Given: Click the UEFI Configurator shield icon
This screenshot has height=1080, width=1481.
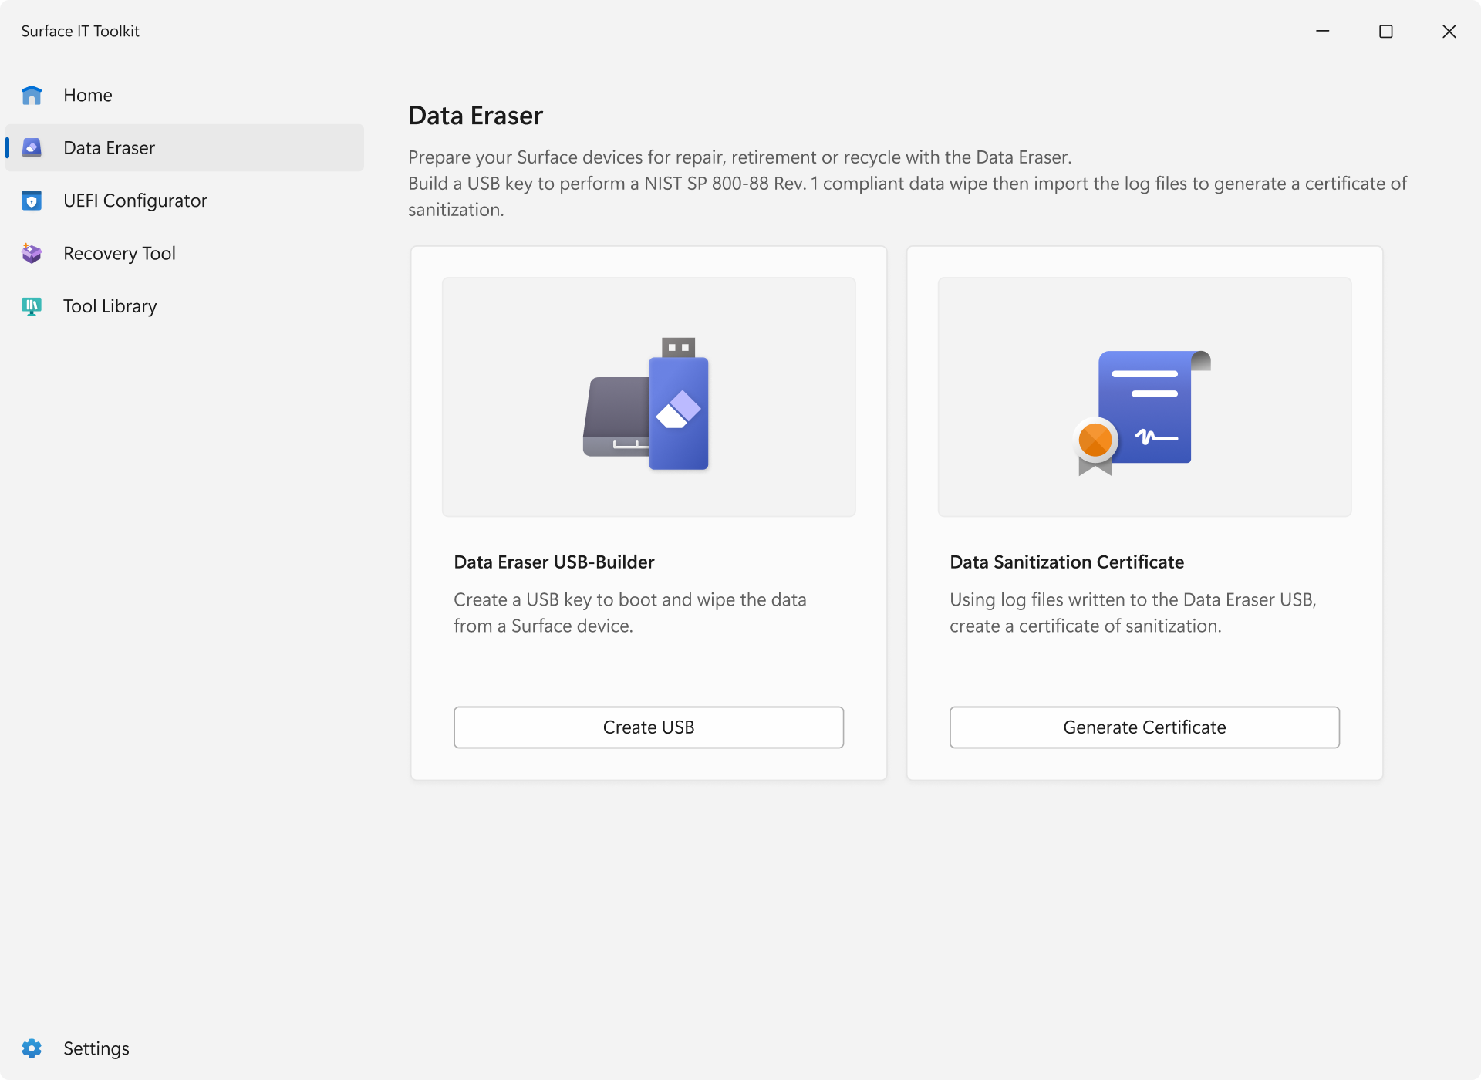Looking at the screenshot, I should (32, 201).
